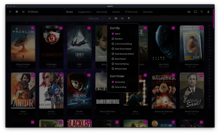This screenshot has width=220, height=134.
Task: Open the Better Call Saul poster
Action: click(x=192, y=91)
